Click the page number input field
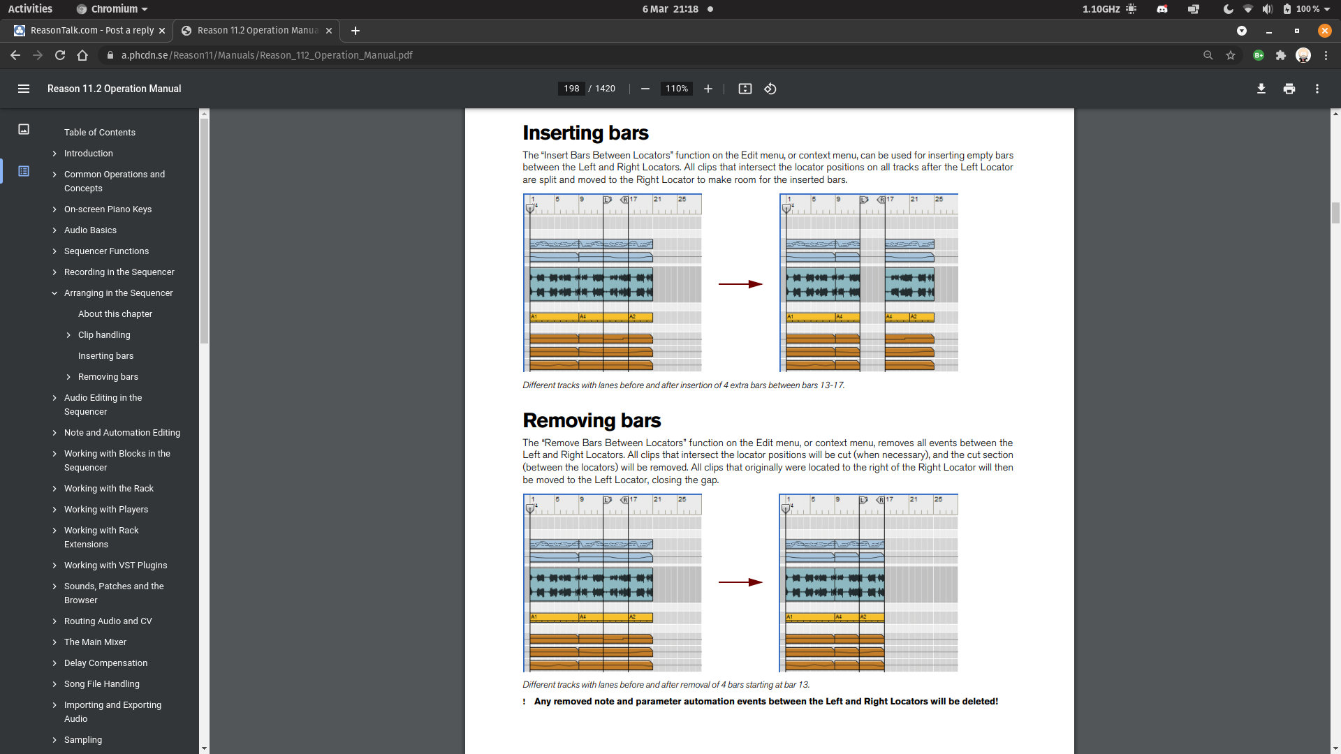Screen dimensions: 1341x754 [x=571, y=89]
